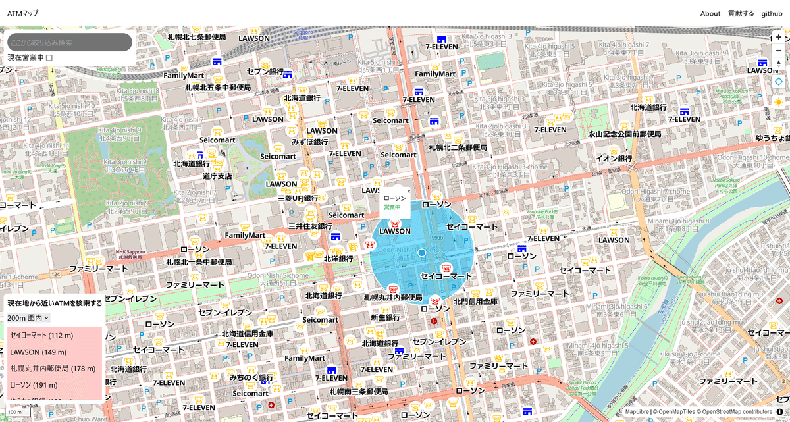Toggle light theme using sun icon
Image resolution: width=790 pixels, height=422 pixels.
[779, 101]
